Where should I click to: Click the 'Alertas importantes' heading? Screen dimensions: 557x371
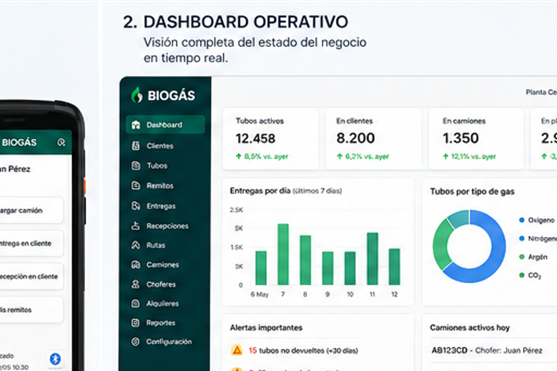266,327
